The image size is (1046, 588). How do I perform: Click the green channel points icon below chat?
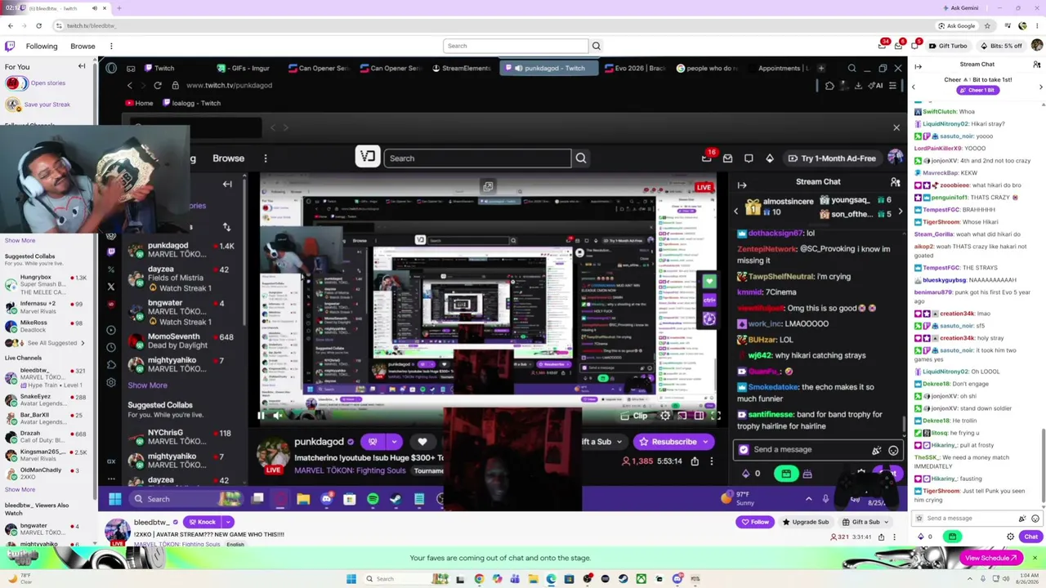coord(952,537)
